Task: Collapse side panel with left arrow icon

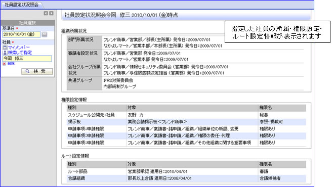Action: pos(46,13)
